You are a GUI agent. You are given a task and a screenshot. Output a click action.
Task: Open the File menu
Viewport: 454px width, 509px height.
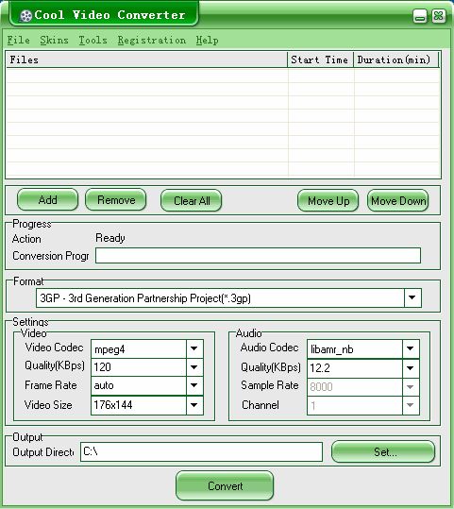[19, 41]
